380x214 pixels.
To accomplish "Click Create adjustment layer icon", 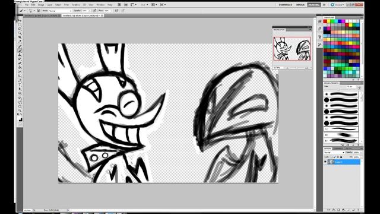I will click(344, 210).
